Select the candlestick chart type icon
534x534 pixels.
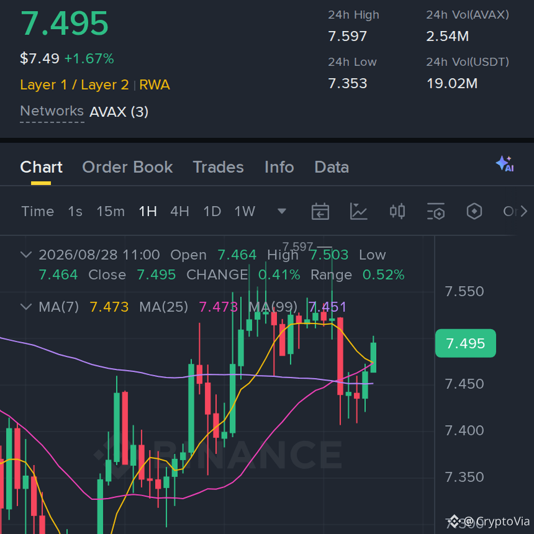[x=397, y=211]
